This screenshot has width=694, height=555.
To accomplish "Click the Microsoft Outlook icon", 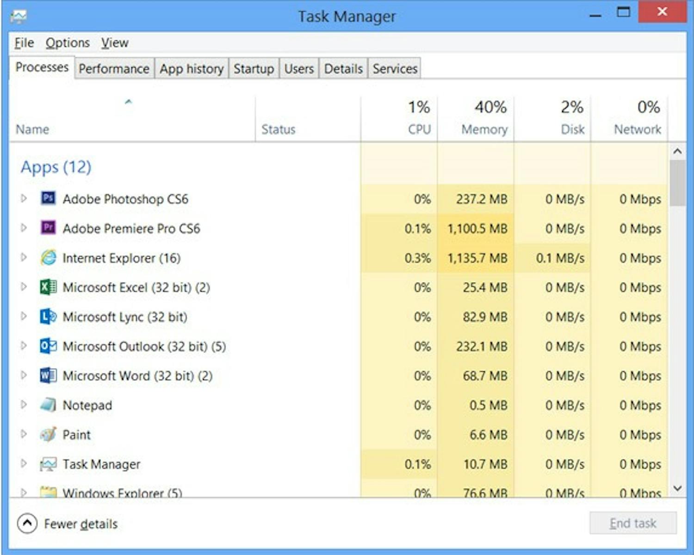I will click(48, 346).
